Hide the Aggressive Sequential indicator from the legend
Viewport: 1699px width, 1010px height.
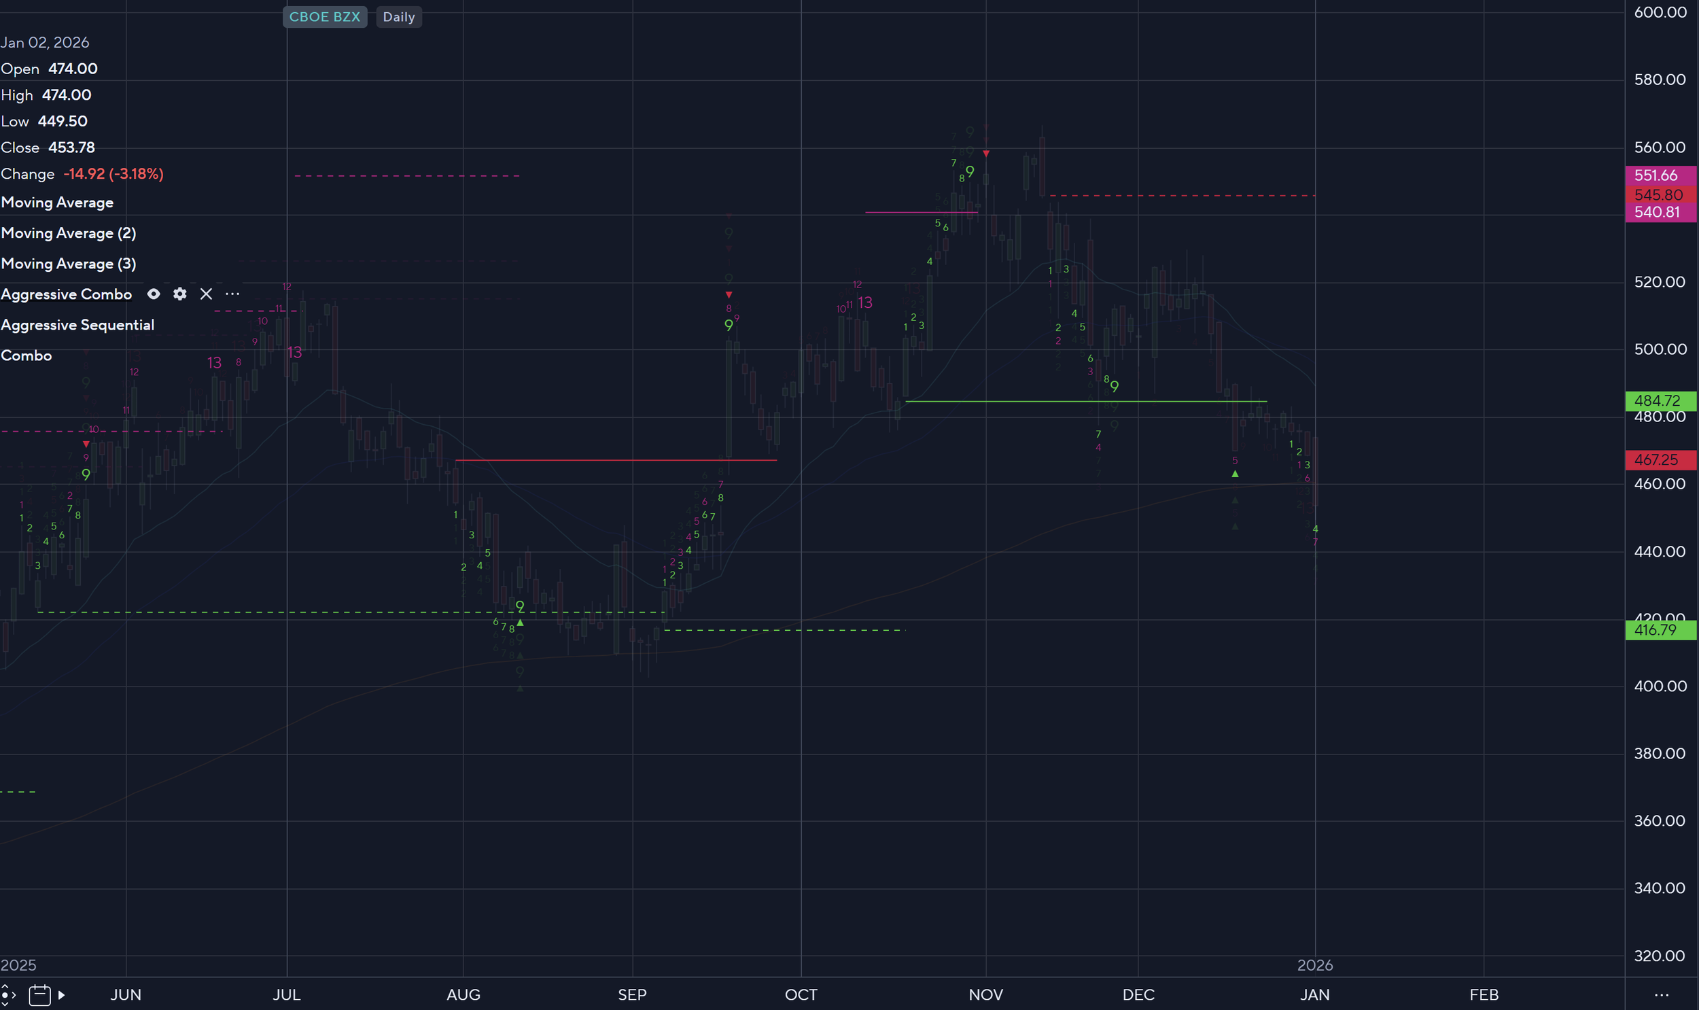[x=78, y=325]
